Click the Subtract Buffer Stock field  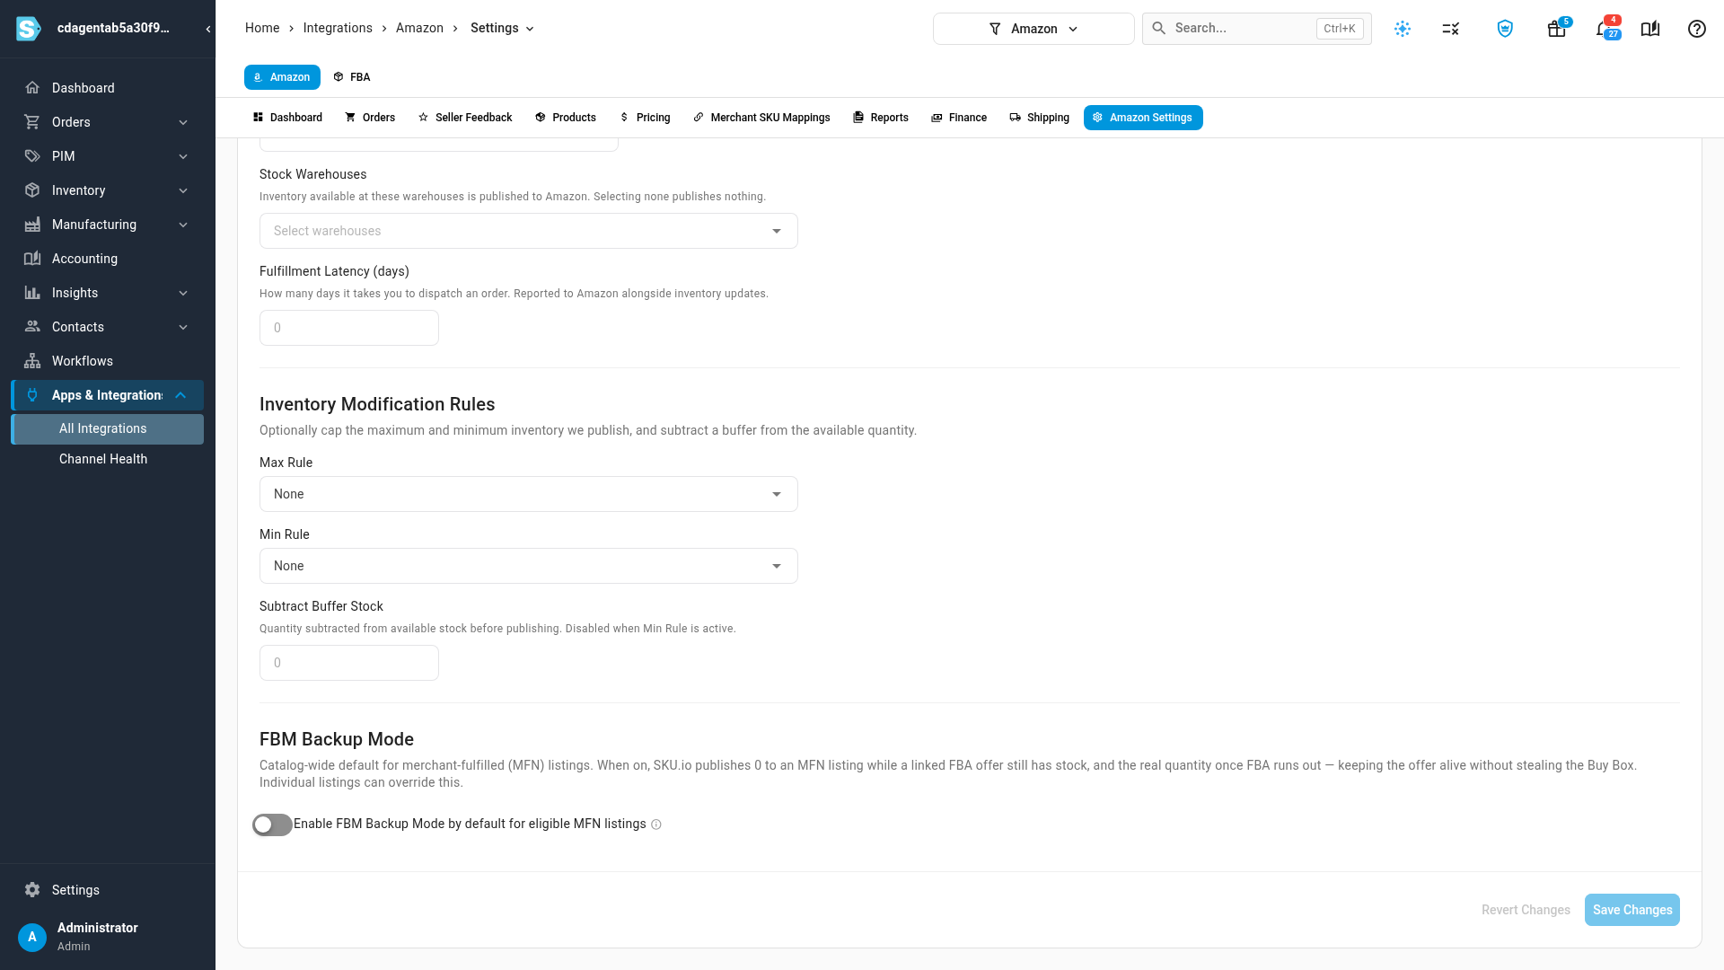[x=349, y=663]
